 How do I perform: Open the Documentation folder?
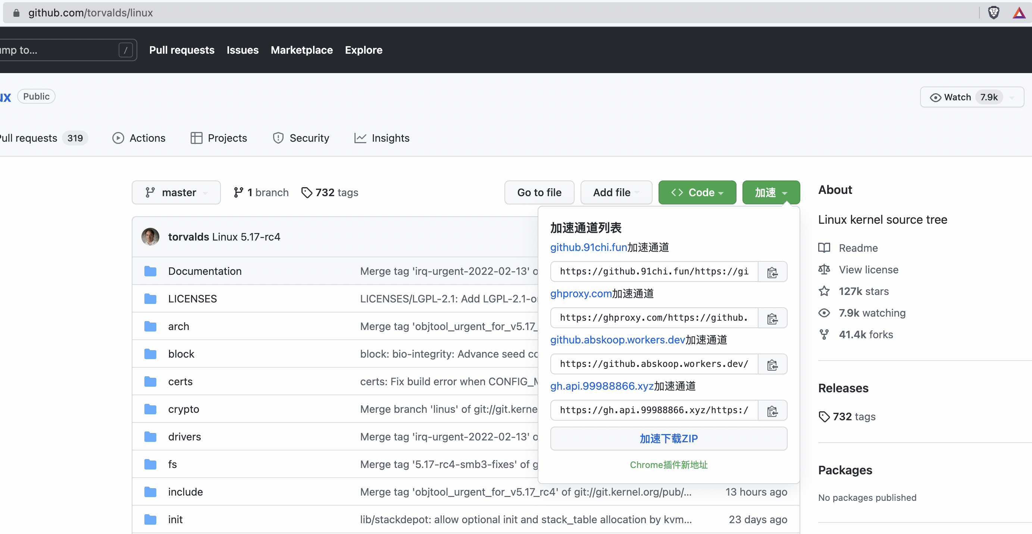click(x=204, y=271)
